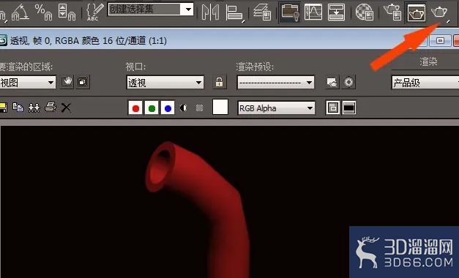459x278 pixels.
Task: Toggle the Monochrome button
Action: (200, 108)
